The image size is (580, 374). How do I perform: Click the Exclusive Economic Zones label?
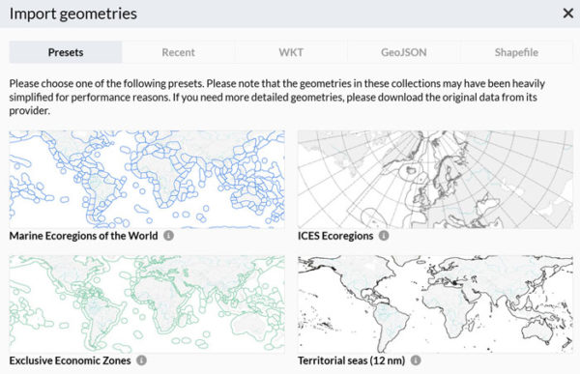tap(70, 360)
